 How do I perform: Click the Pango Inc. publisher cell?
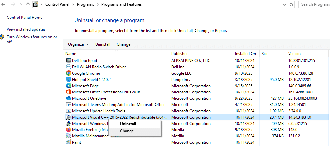[181, 80]
